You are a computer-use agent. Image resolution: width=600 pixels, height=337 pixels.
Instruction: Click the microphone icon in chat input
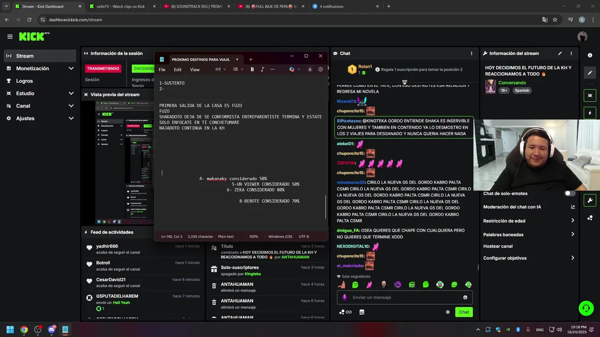click(345, 297)
